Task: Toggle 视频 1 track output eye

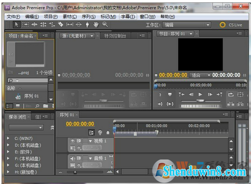Action: point(72,141)
